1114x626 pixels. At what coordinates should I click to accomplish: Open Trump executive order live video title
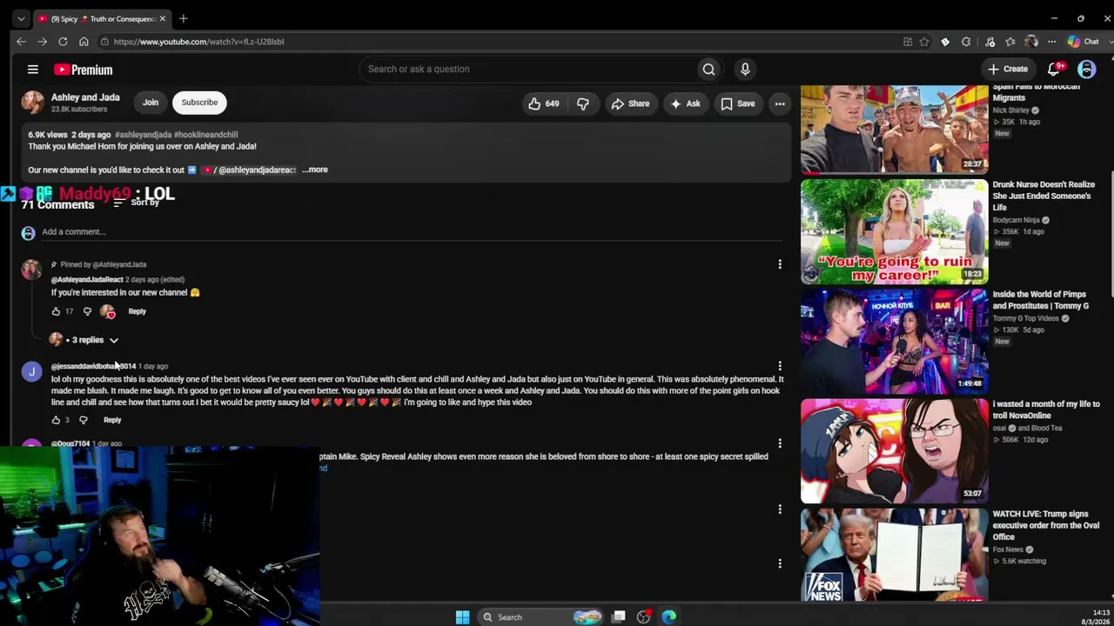(1046, 525)
